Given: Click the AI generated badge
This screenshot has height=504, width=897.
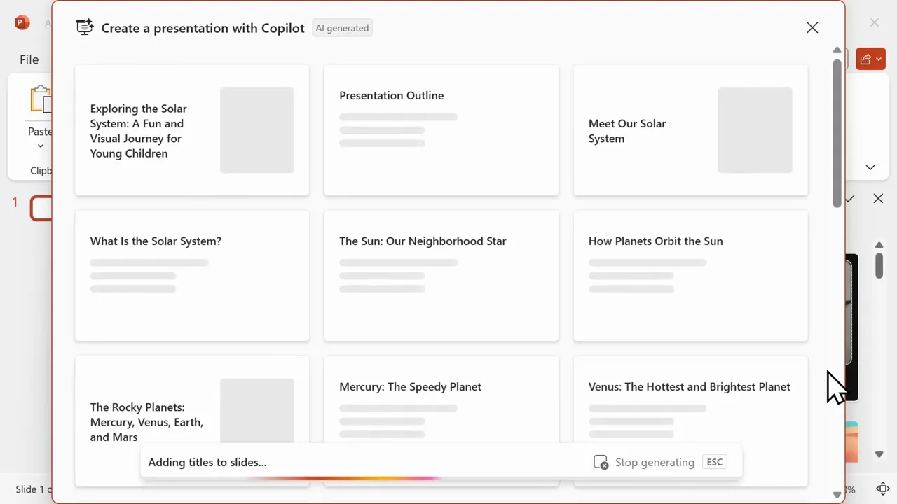Looking at the screenshot, I should pyautogui.click(x=342, y=28).
